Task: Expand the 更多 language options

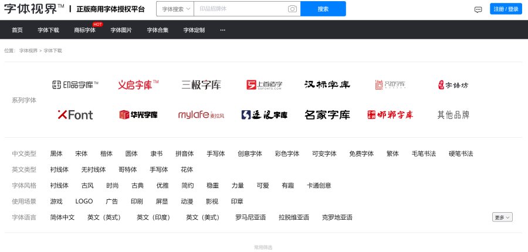Action: click(503, 217)
